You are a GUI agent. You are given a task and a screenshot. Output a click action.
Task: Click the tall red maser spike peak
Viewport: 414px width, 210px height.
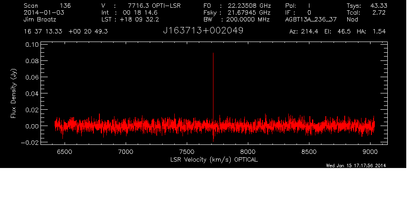[x=213, y=54]
